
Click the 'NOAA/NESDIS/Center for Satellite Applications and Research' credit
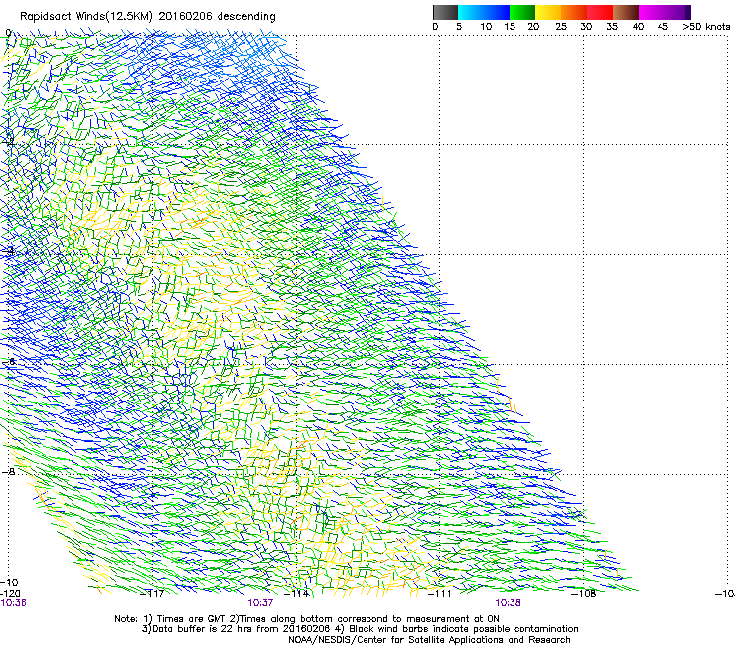pos(429,639)
